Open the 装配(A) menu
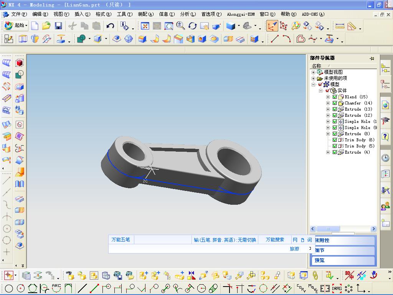393x295 pixels. [x=145, y=14]
